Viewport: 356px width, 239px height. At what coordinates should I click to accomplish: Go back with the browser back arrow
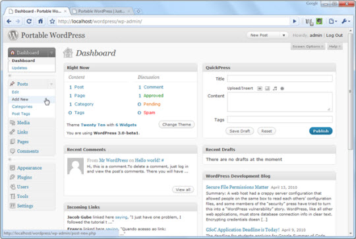9,21
